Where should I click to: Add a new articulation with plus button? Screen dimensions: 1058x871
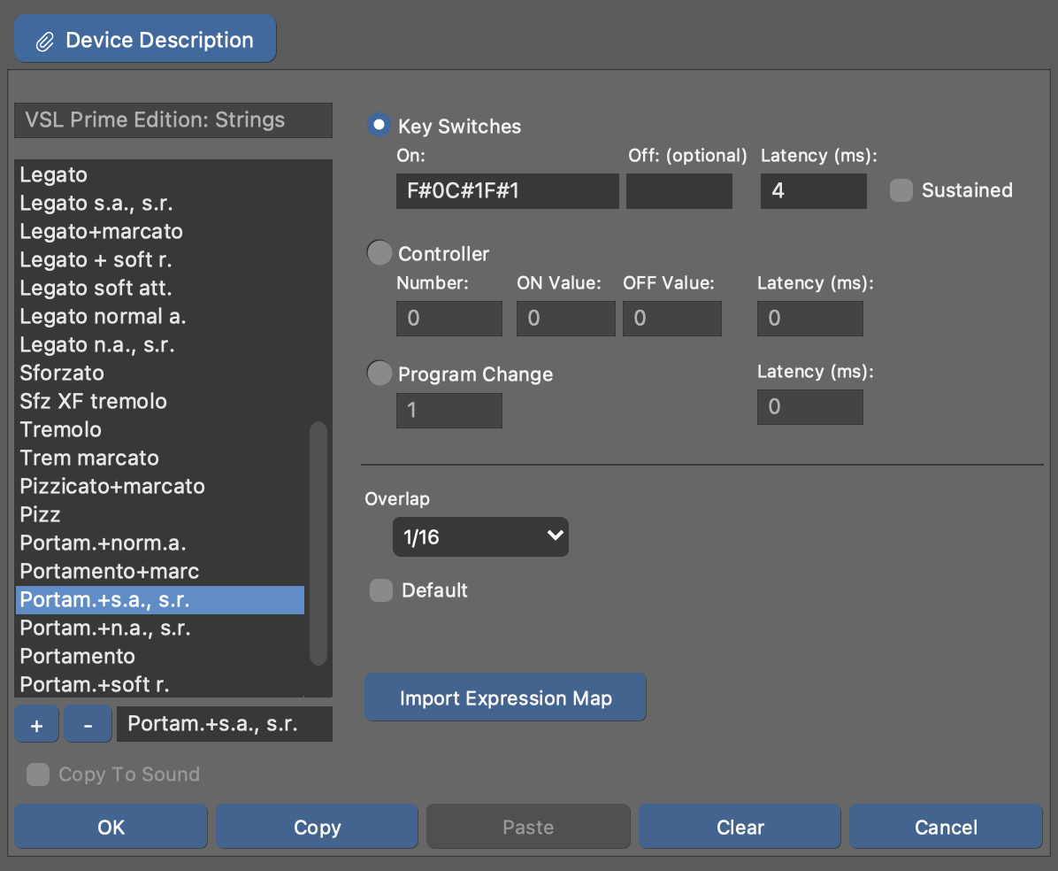pyautogui.click(x=36, y=724)
